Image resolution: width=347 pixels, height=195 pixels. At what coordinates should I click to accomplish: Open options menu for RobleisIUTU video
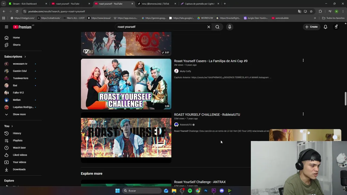pyautogui.click(x=303, y=114)
